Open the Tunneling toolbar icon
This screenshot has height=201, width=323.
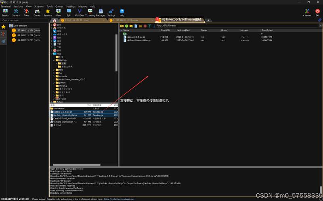point(90,12)
